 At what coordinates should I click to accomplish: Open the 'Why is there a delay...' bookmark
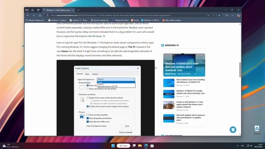tap(172, 20)
